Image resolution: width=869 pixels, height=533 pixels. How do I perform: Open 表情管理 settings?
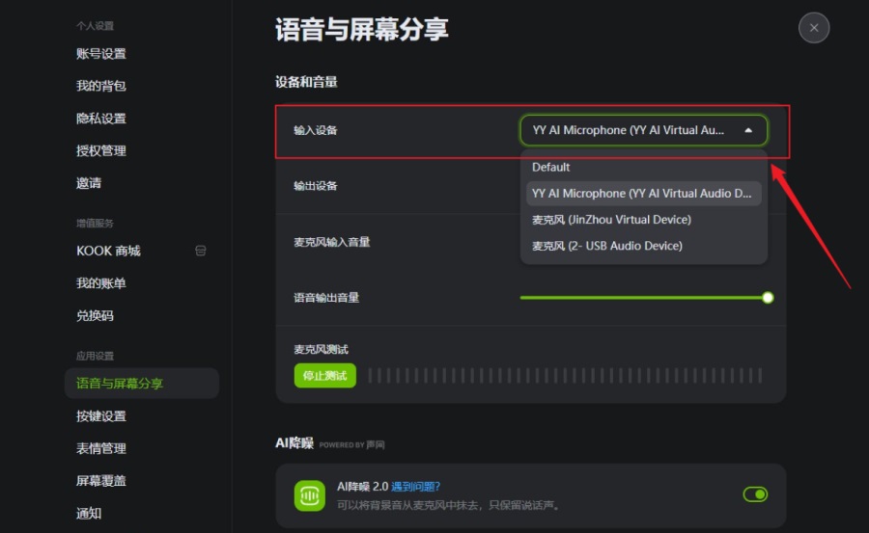coord(100,448)
